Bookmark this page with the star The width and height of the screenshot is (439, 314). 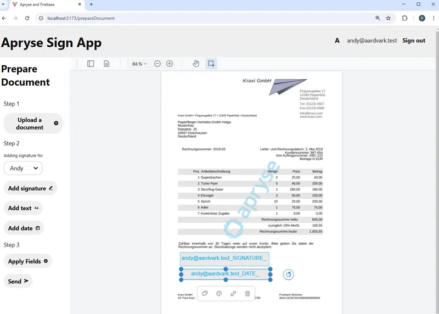pos(389,18)
